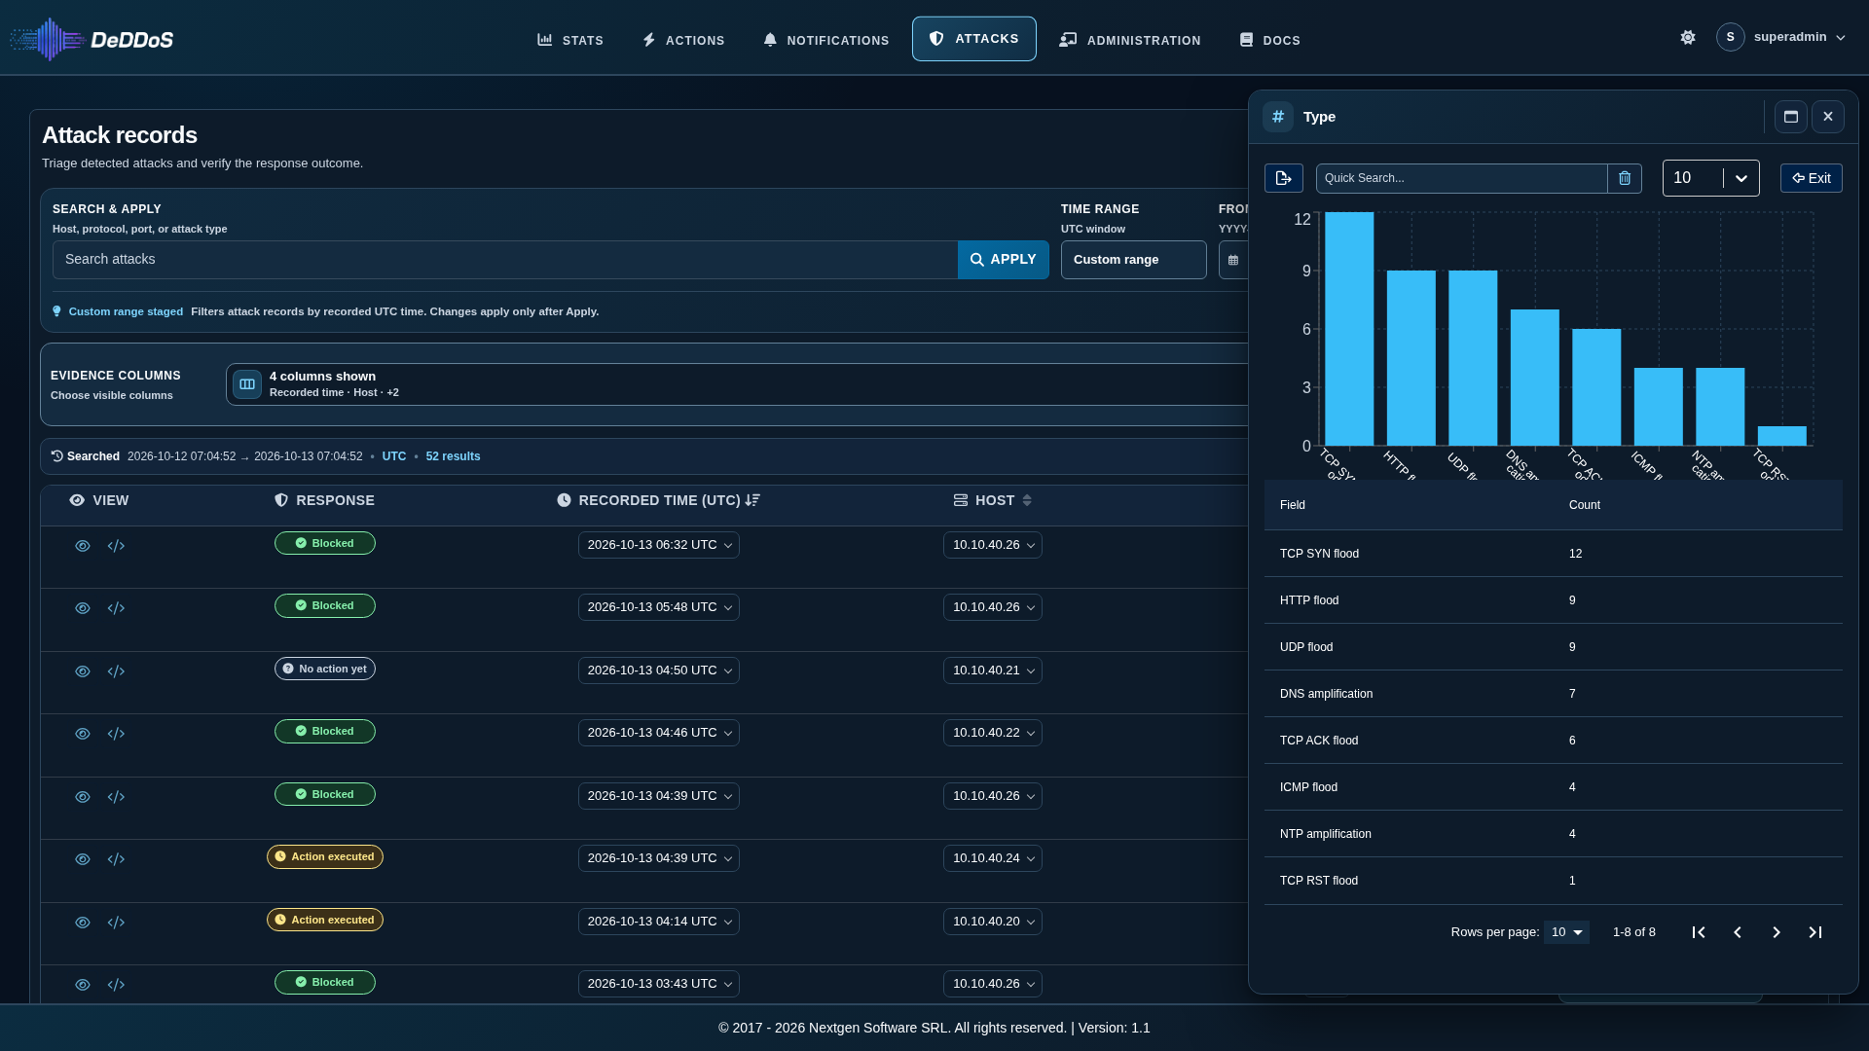Image resolution: width=1869 pixels, height=1051 pixels.
Task: Jump to last page of Type table
Action: (1815, 932)
